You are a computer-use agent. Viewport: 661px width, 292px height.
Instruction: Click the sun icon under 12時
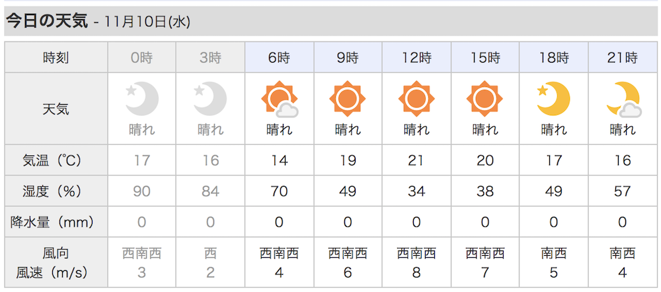(416, 99)
